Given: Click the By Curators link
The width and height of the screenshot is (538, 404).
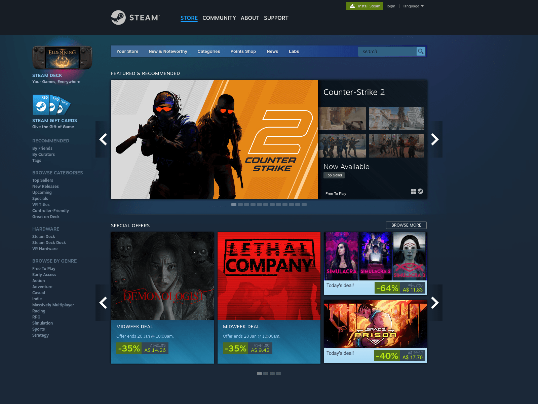Looking at the screenshot, I should coord(43,155).
